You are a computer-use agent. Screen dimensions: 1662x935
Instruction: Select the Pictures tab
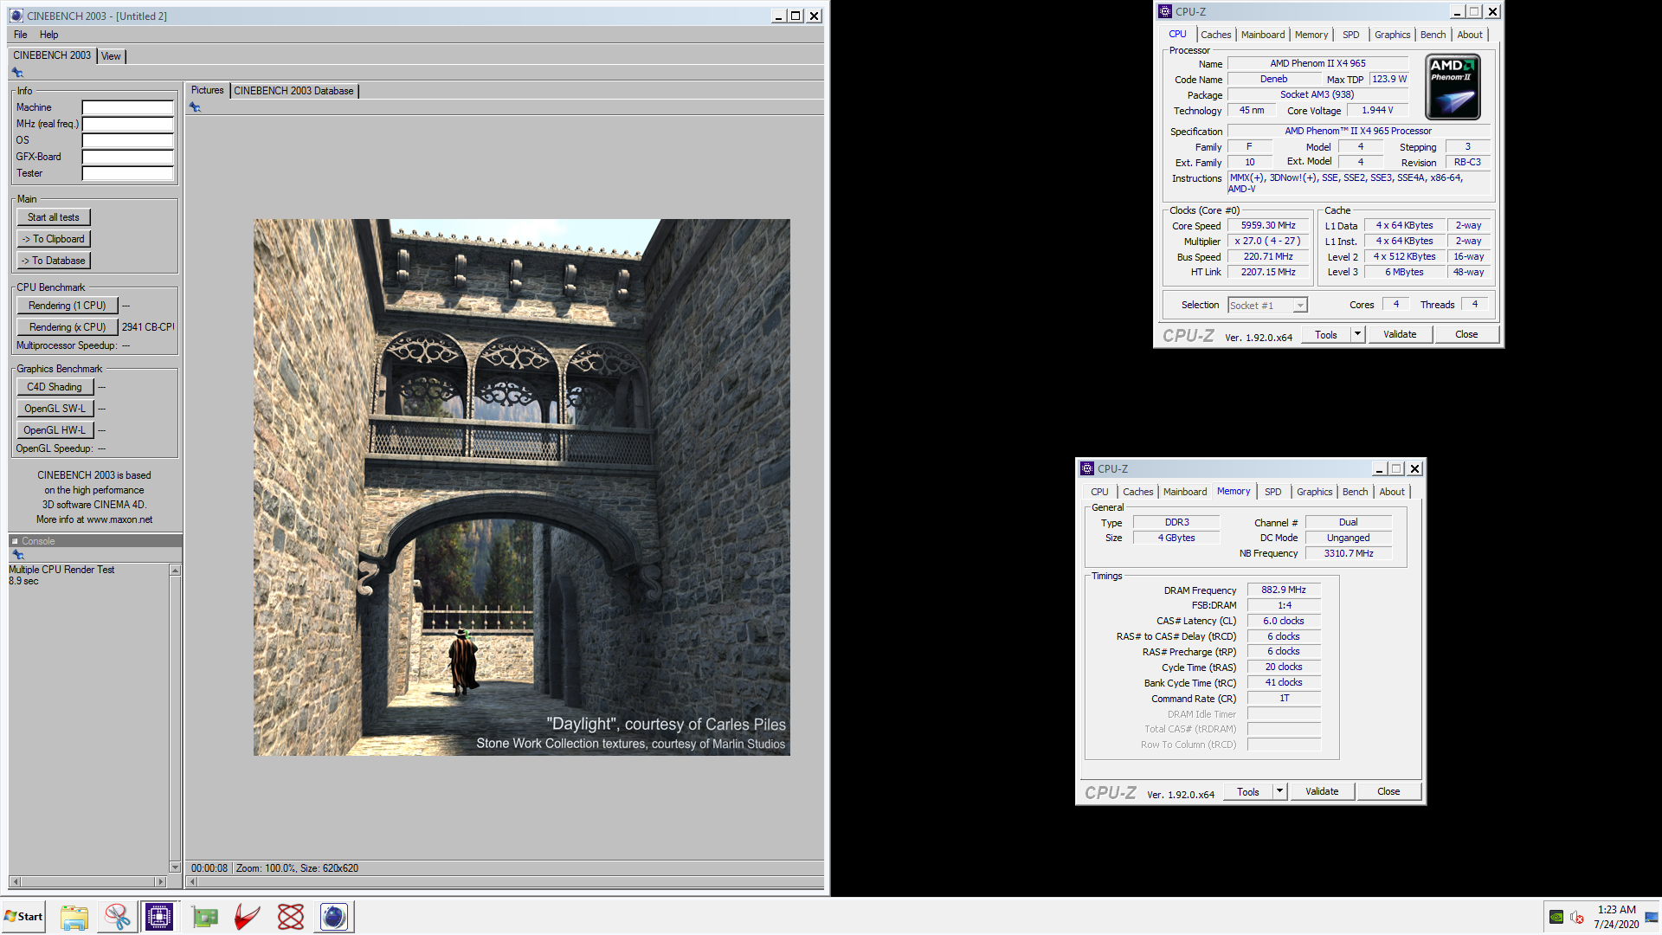(x=208, y=90)
